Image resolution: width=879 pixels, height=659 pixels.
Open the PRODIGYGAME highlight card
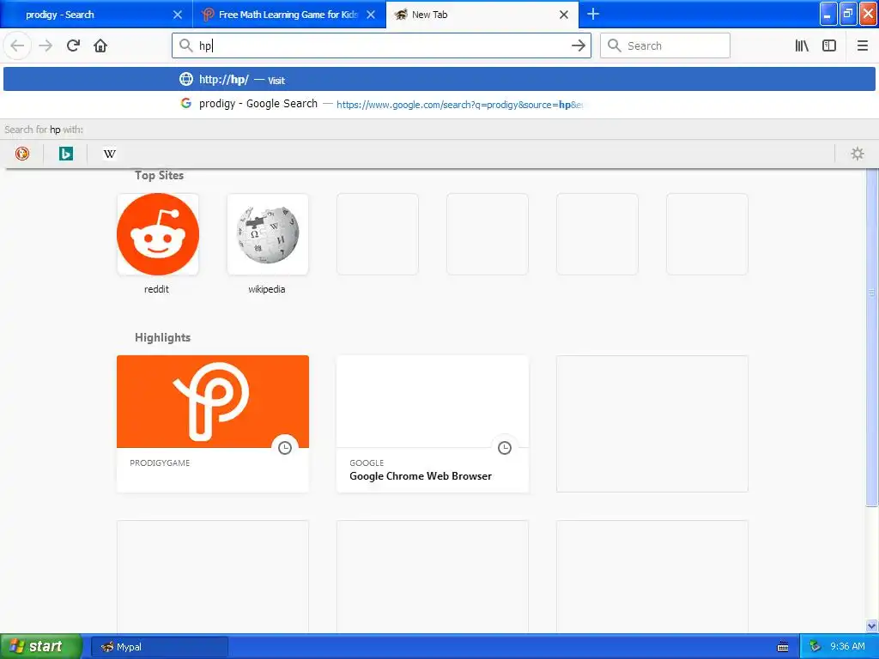(x=213, y=424)
